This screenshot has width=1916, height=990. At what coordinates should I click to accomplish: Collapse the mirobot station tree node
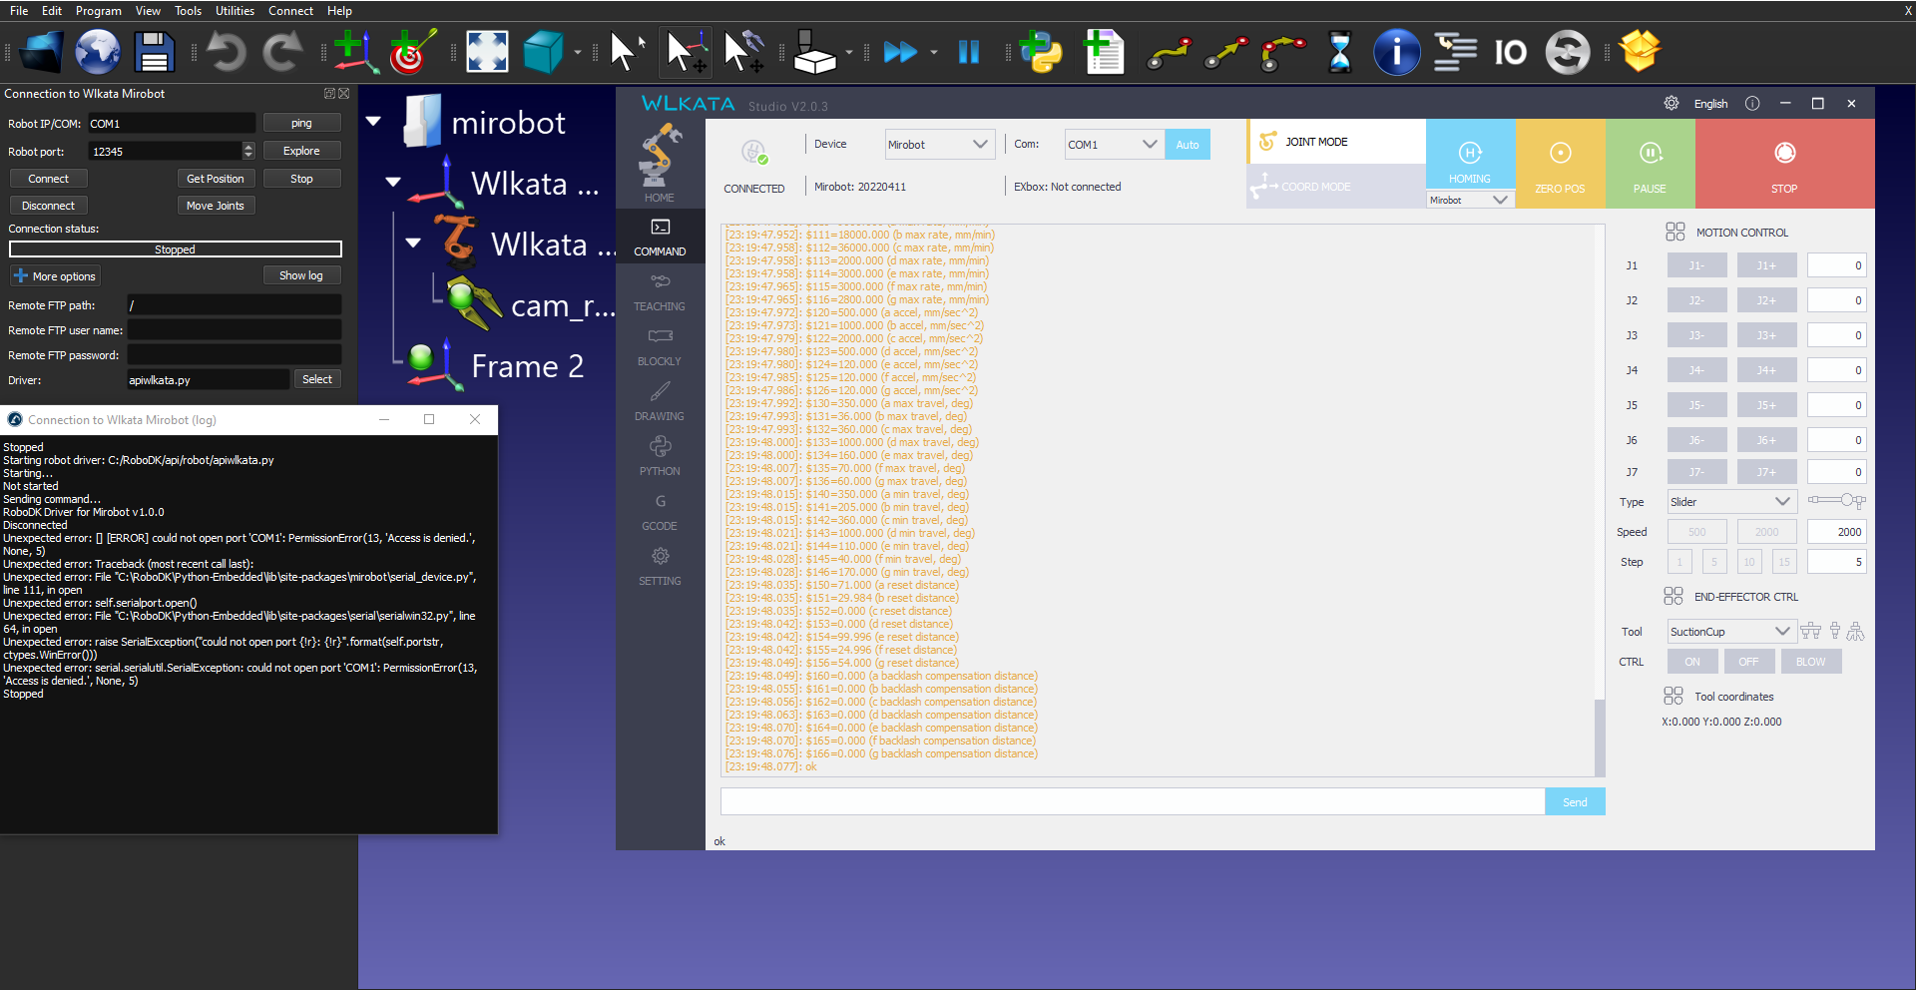click(374, 122)
